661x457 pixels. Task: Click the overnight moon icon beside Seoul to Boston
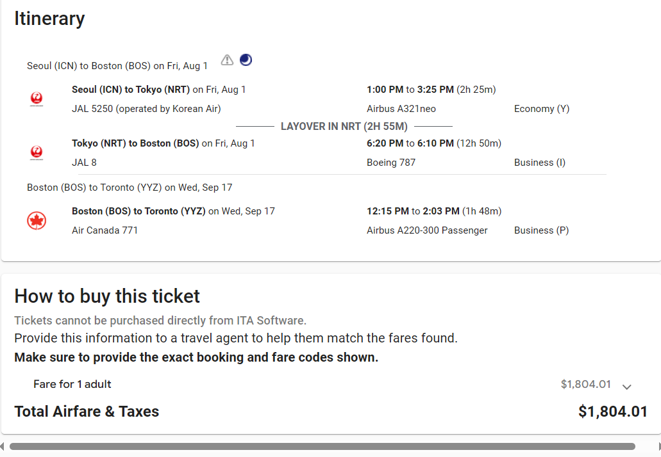click(x=246, y=60)
